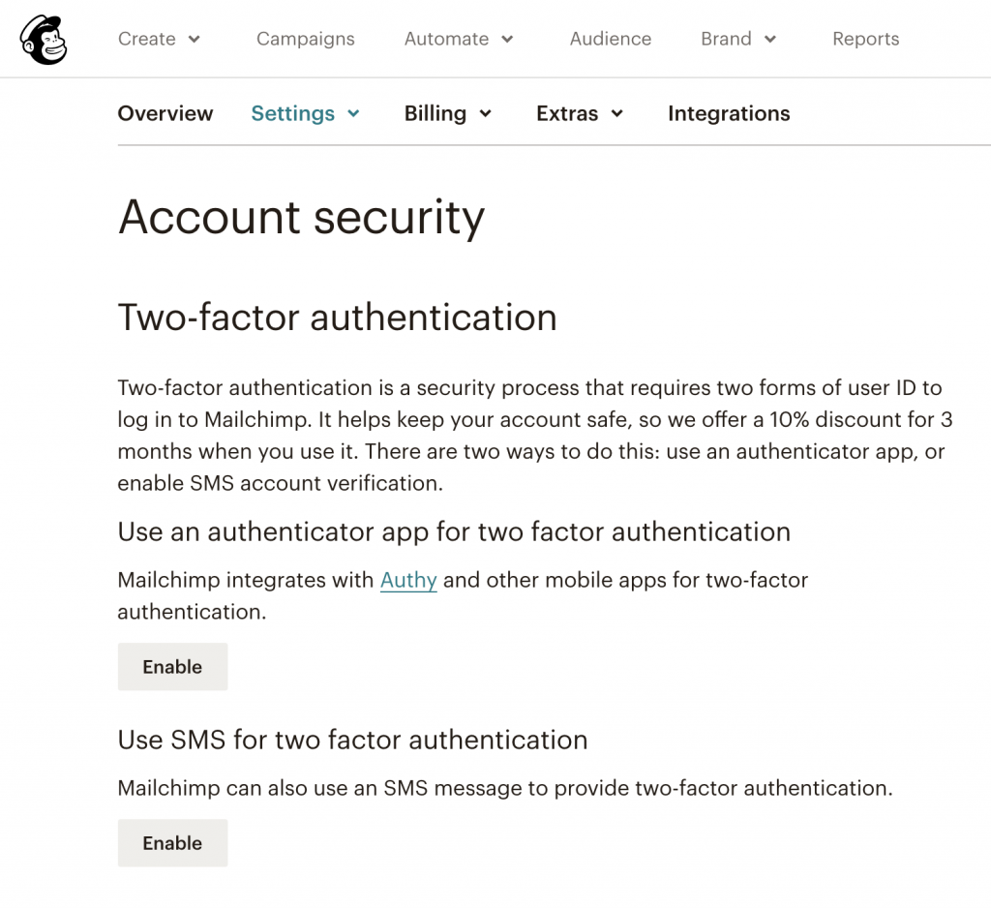This screenshot has height=908, width=991.
Task: Click the Mailchimp Freddie logo
Action: click(42, 39)
